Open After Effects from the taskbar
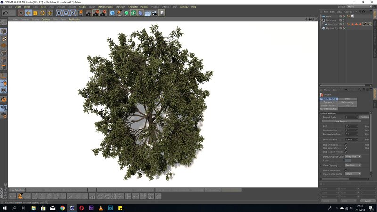The image size is (377, 212). [91, 208]
